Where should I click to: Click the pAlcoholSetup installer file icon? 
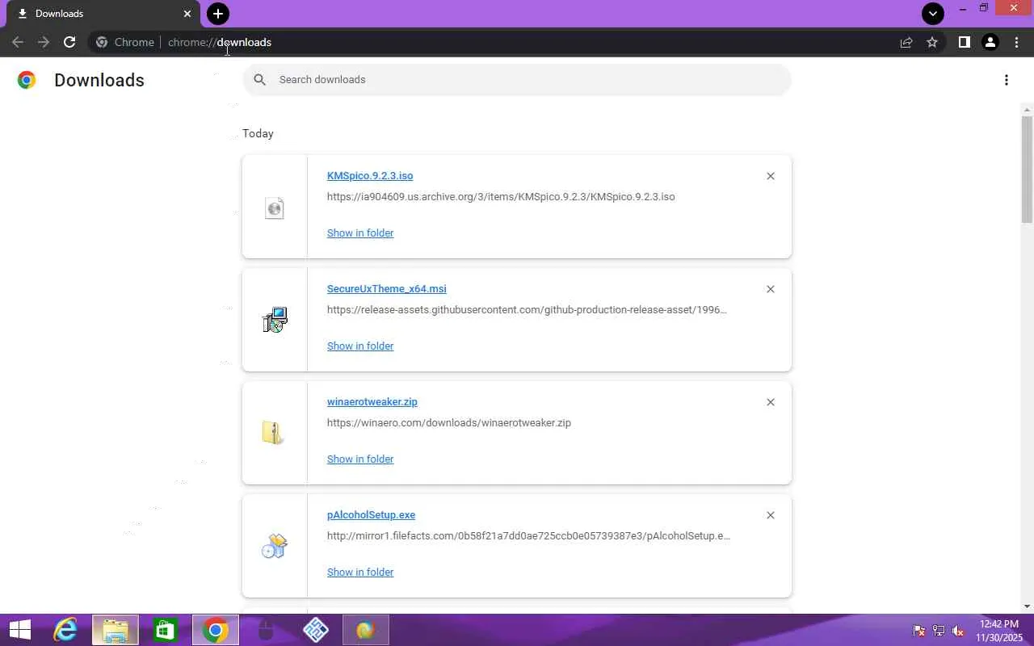(x=275, y=547)
